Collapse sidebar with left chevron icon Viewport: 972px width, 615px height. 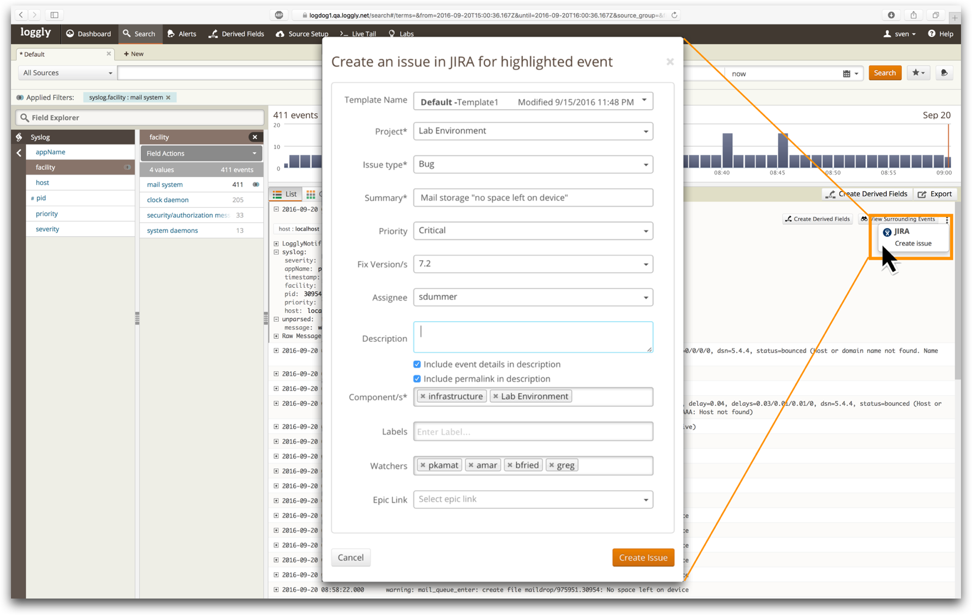pyautogui.click(x=19, y=153)
